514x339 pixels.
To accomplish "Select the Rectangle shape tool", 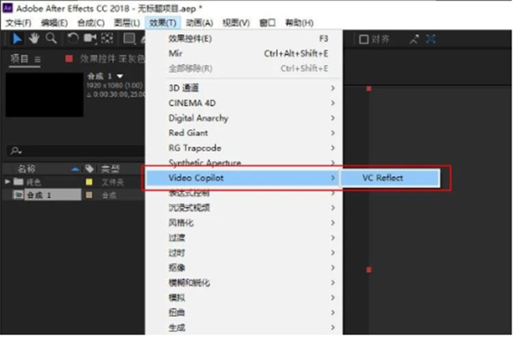I will click(129, 39).
